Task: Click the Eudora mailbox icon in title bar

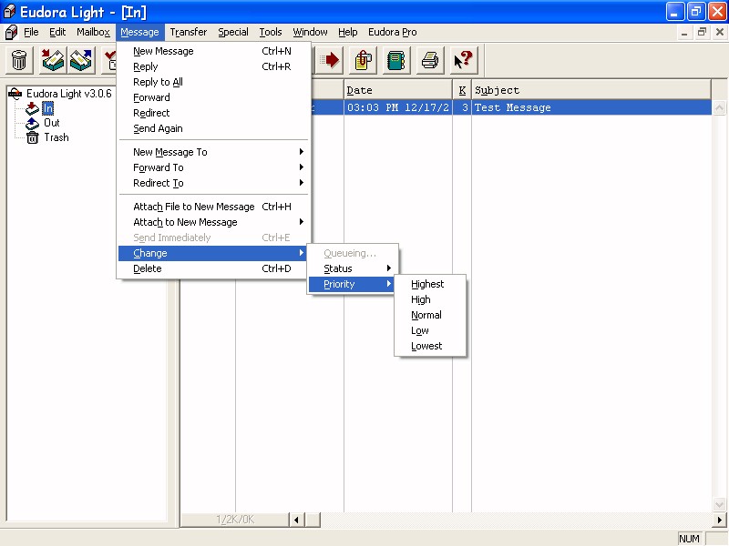Action: pyautogui.click(x=9, y=12)
